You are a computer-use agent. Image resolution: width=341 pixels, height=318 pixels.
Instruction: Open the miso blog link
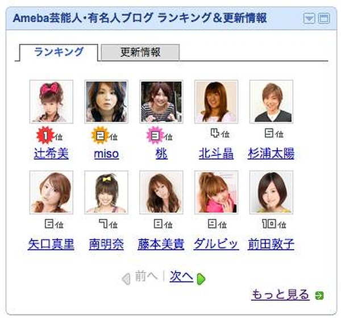[x=106, y=154]
